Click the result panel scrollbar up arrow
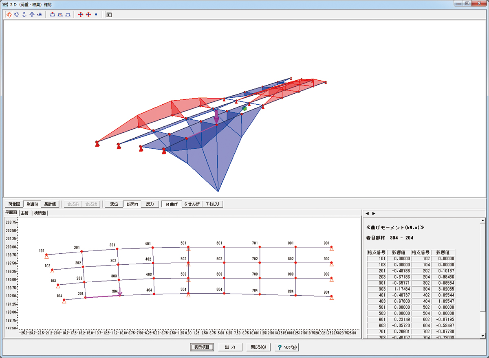The image size is (489, 358). (483, 221)
